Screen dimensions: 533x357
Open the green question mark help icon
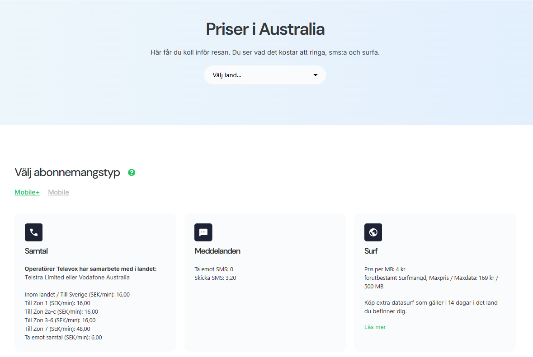pyautogui.click(x=132, y=172)
